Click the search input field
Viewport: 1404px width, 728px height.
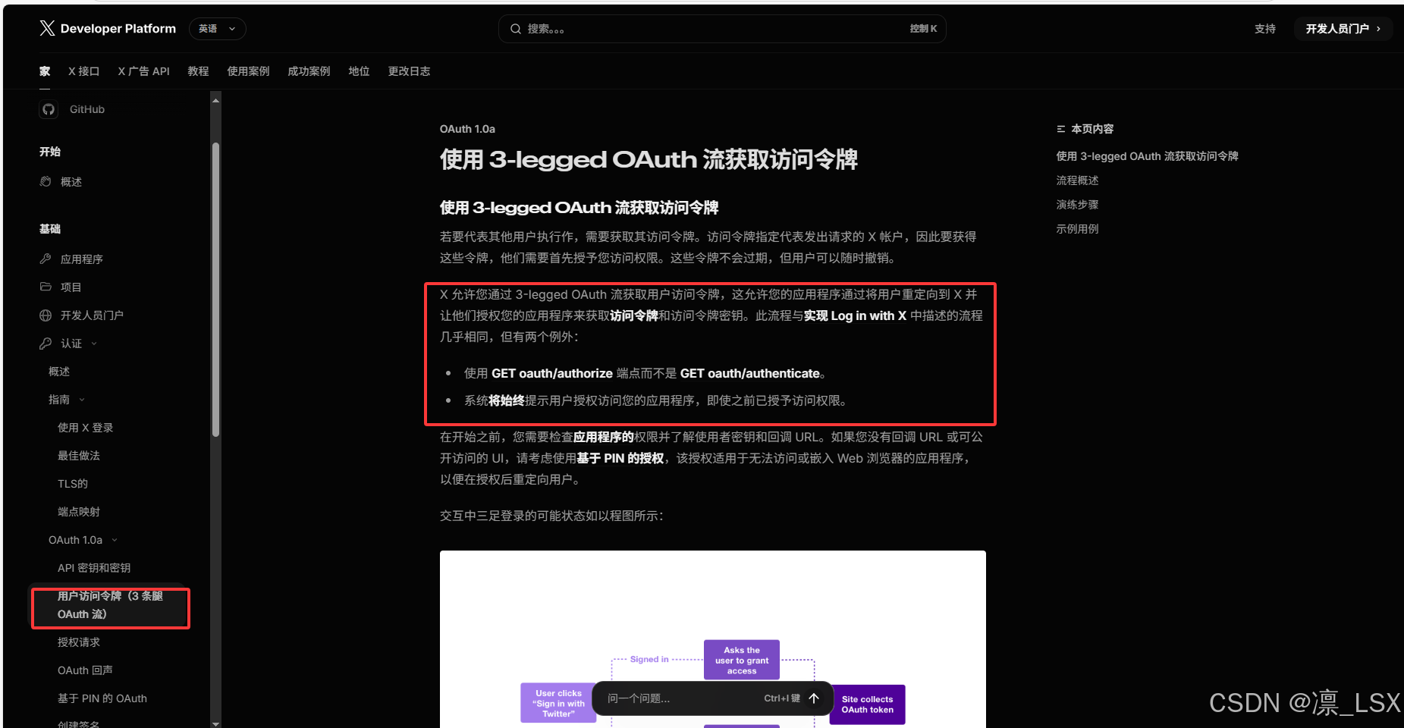[722, 29]
